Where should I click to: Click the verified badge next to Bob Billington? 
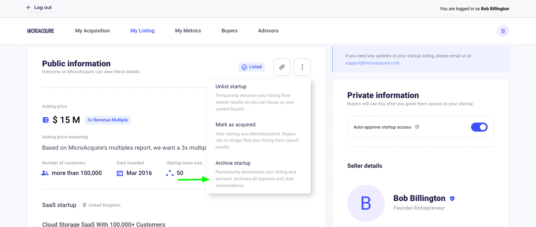tap(452, 198)
